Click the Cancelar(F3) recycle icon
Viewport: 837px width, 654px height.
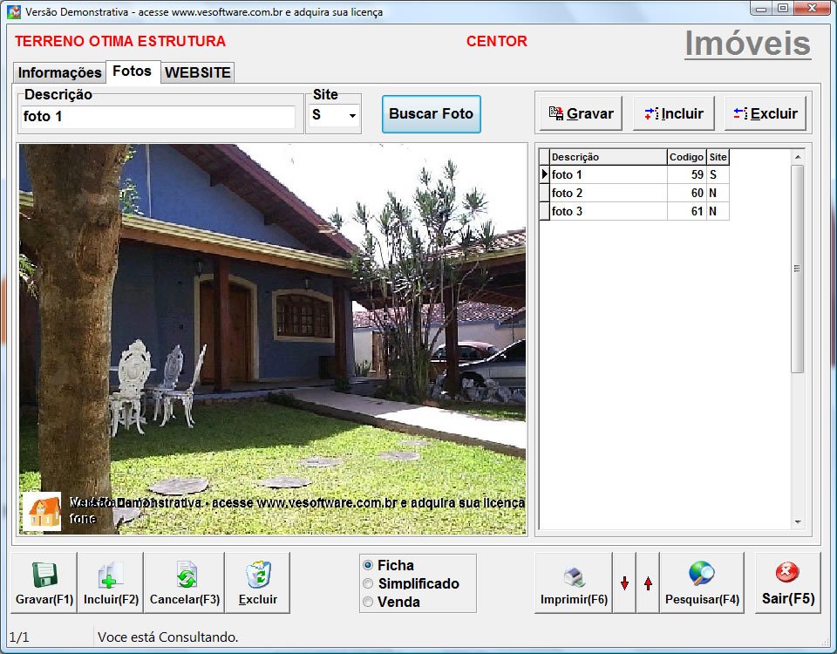click(183, 576)
